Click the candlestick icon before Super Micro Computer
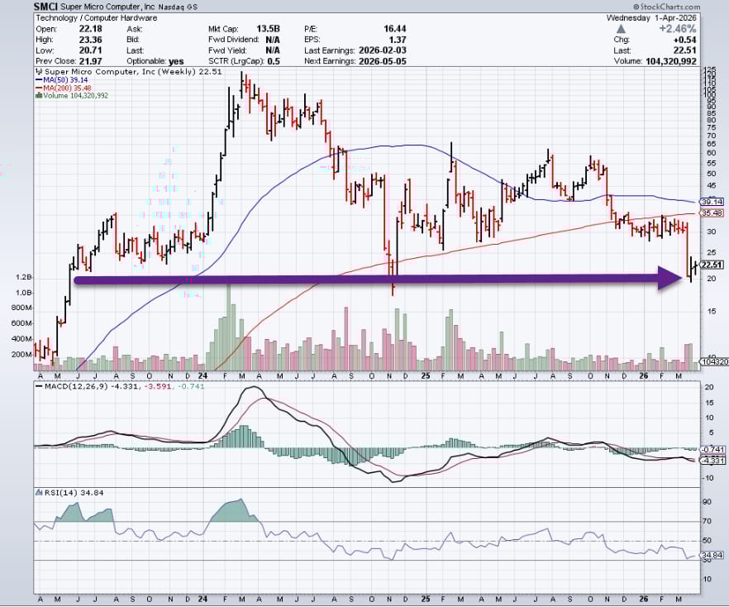 pos(39,72)
